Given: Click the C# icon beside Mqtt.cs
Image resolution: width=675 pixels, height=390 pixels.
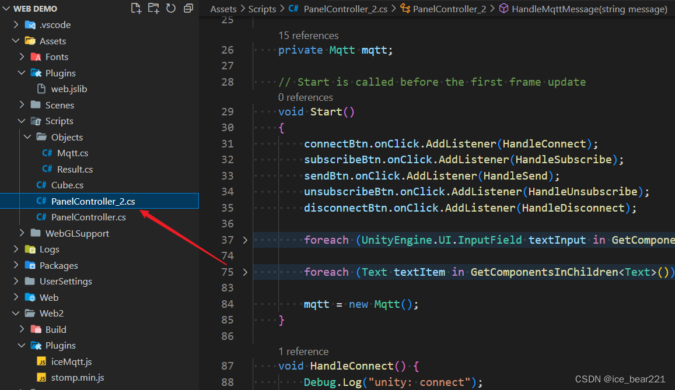Looking at the screenshot, I should tap(47, 153).
